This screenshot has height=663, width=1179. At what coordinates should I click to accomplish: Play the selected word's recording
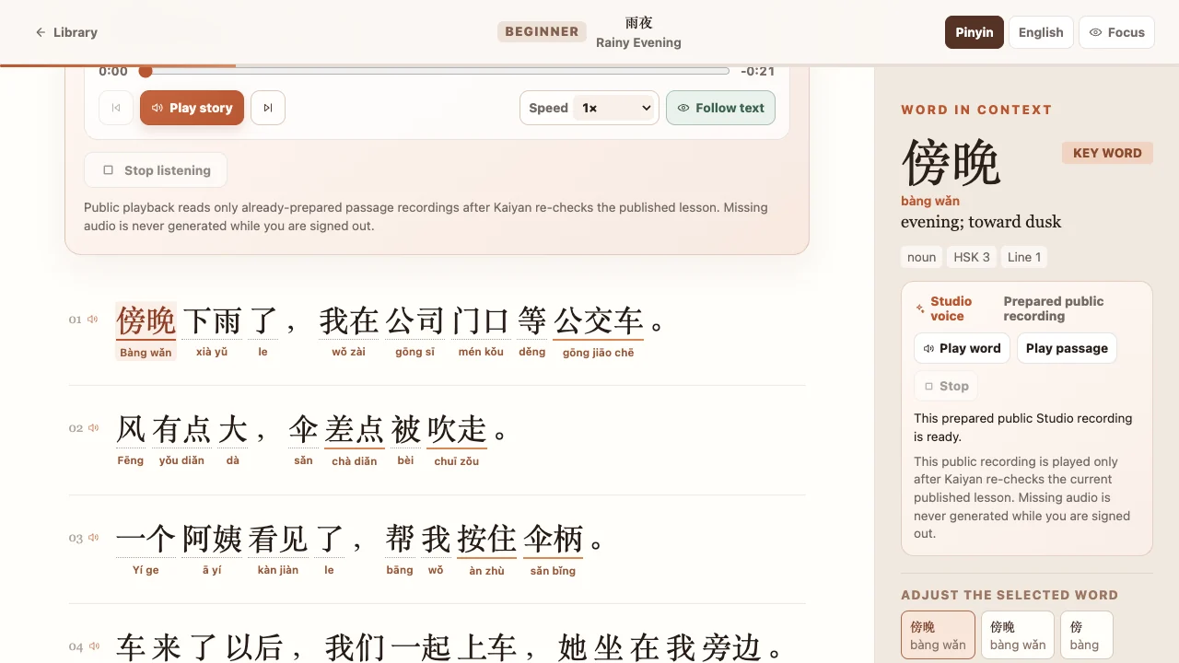[x=962, y=348]
